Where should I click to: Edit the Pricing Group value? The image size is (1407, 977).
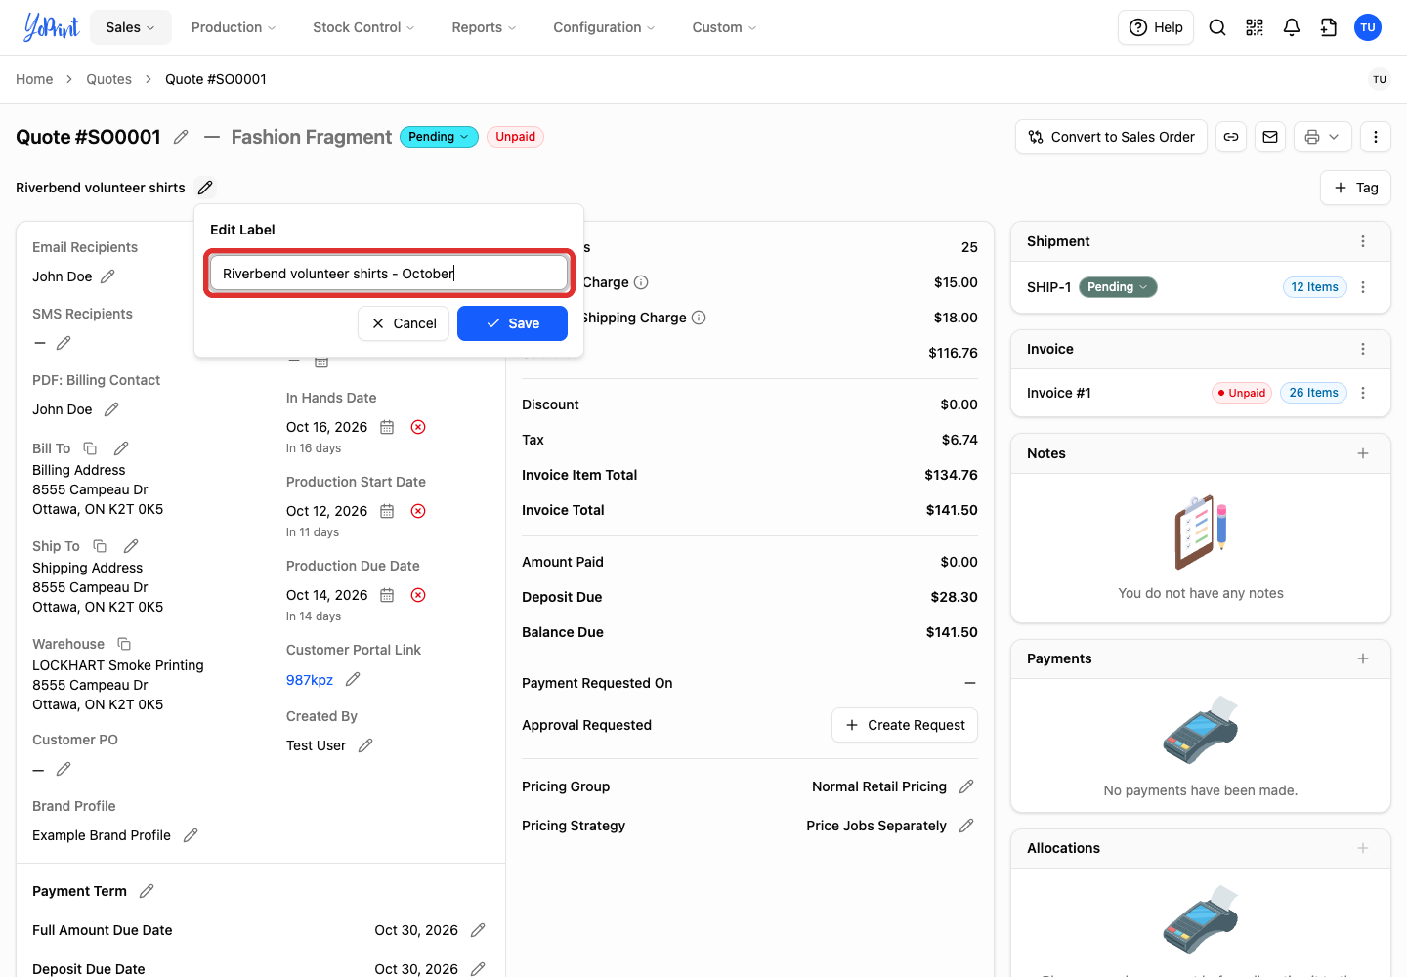[x=966, y=786]
